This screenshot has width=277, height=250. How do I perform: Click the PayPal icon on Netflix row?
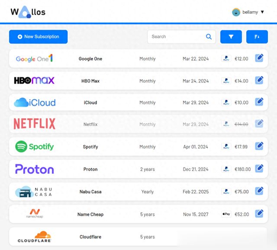pos(226,124)
